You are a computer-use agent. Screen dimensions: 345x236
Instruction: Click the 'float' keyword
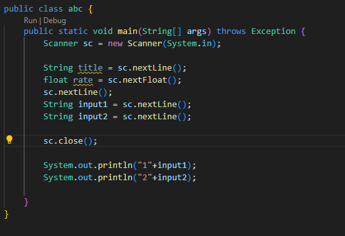coord(55,80)
